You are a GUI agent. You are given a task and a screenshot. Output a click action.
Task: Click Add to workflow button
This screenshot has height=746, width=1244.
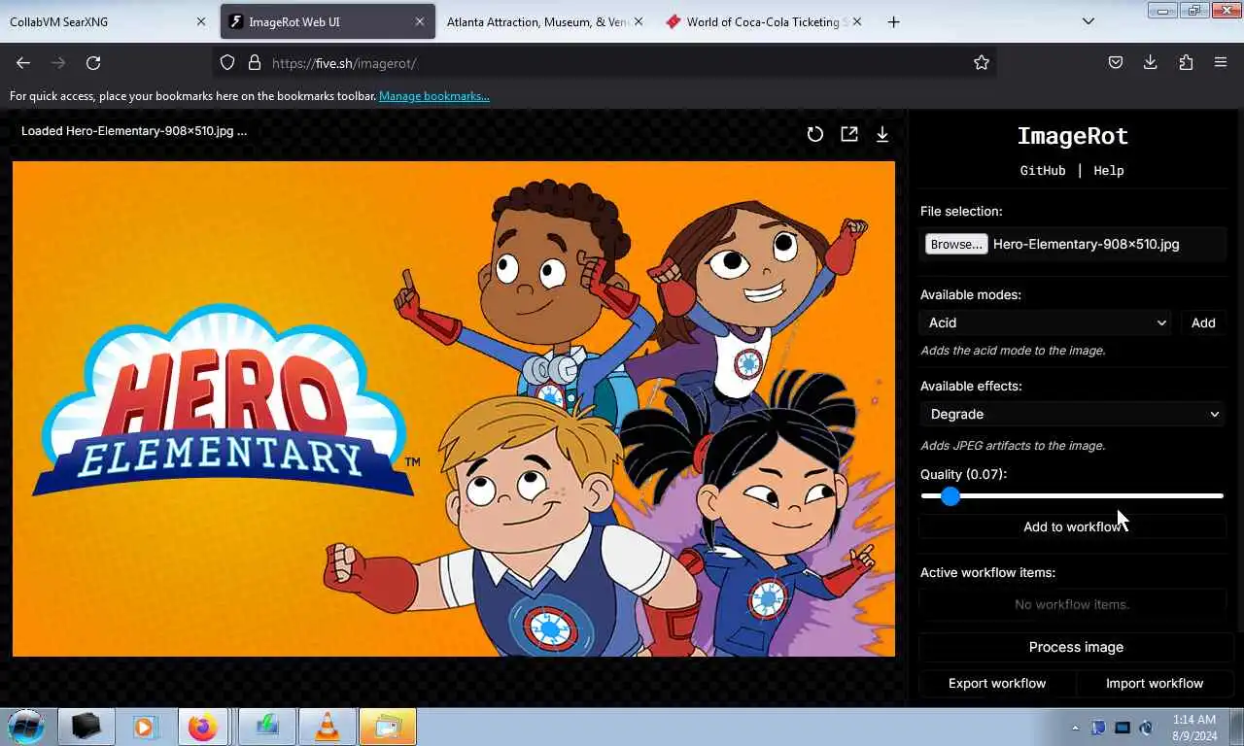1073,526
